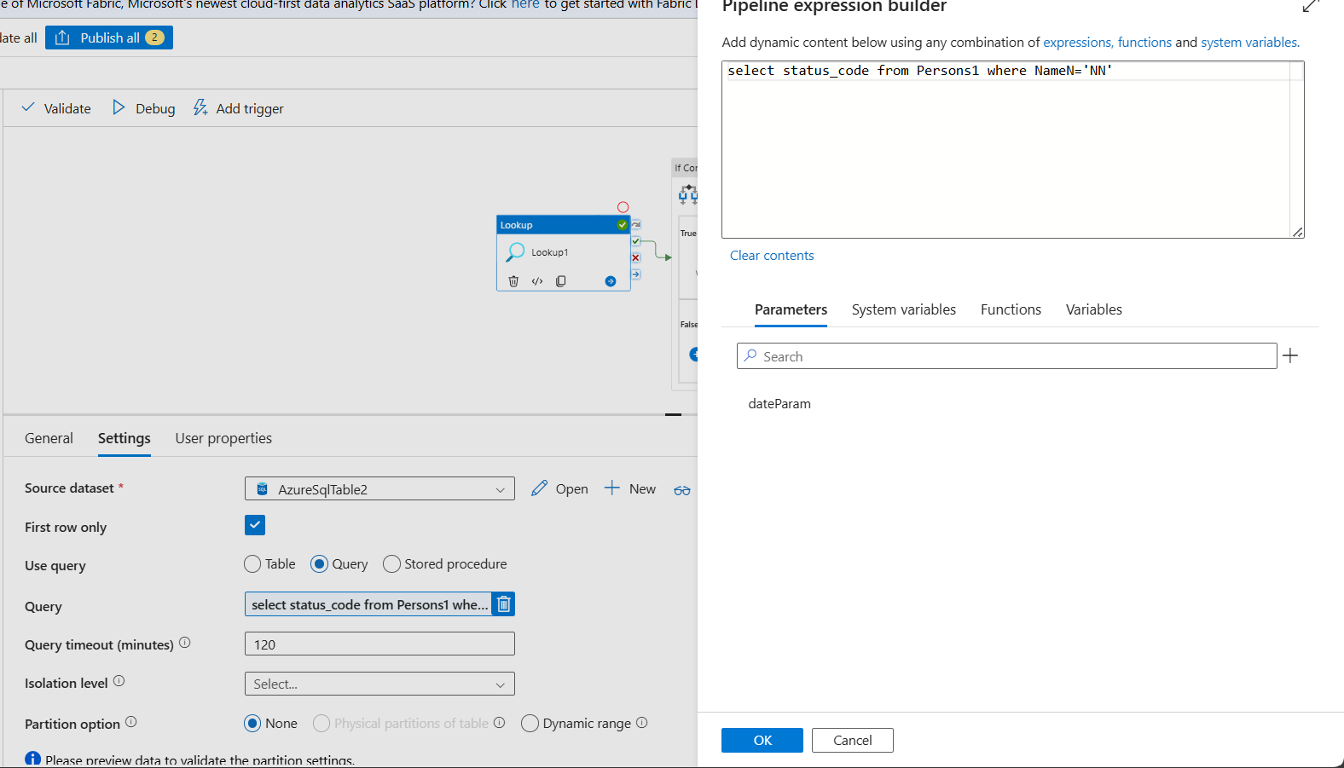Image resolution: width=1344 pixels, height=768 pixels.
Task: Open Parameters tab in expression builder
Action: [x=791, y=309]
